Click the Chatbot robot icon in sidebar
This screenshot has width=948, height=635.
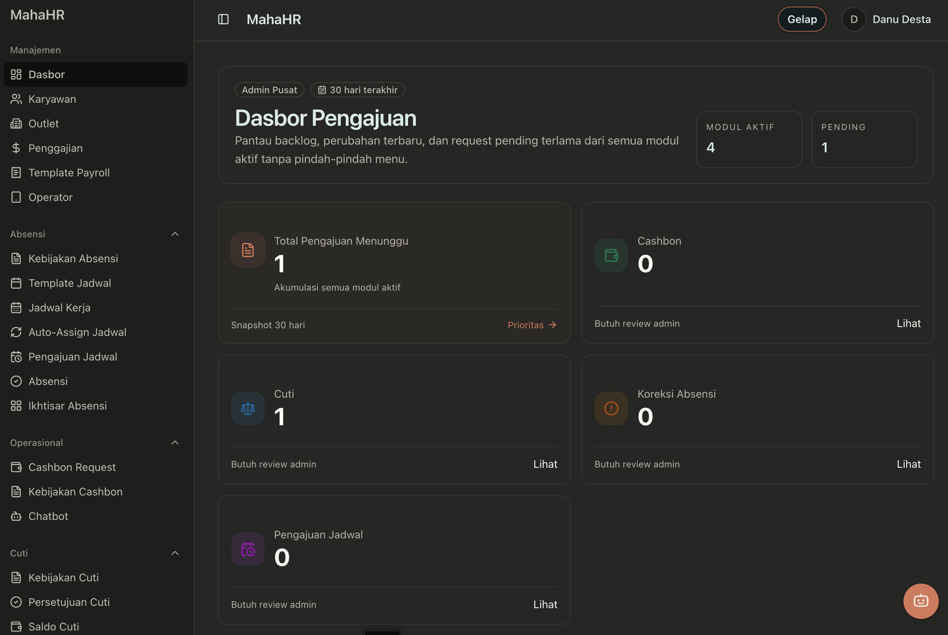(x=16, y=517)
